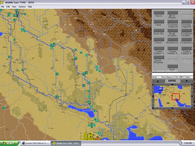This screenshot has height=146, width=195.
Task: Click the minimap top-right diagonal arrow
Action: click(x=192, y=85)
